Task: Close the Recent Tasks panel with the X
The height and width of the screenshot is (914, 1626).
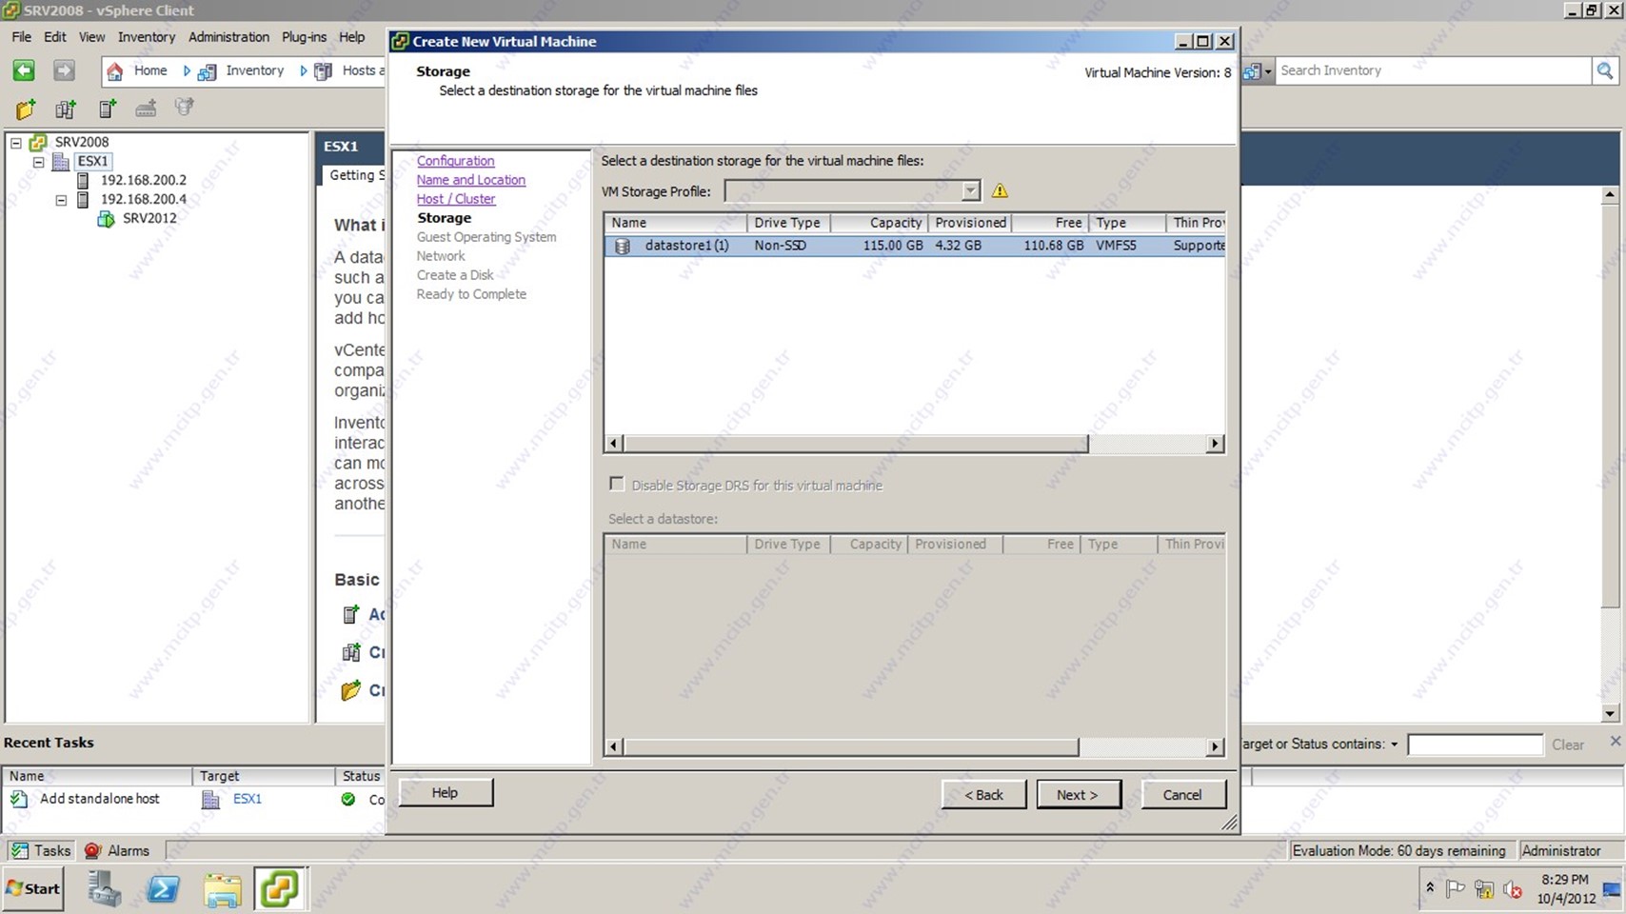Action: 1615,741
